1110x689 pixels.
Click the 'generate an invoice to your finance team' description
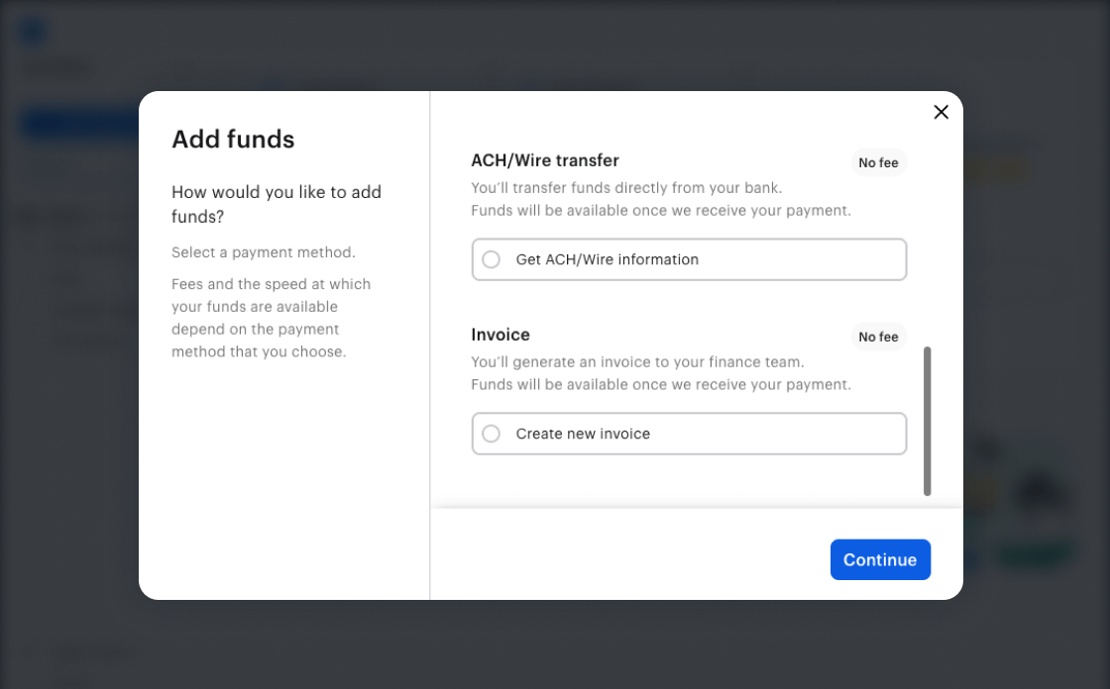point(638,361)
